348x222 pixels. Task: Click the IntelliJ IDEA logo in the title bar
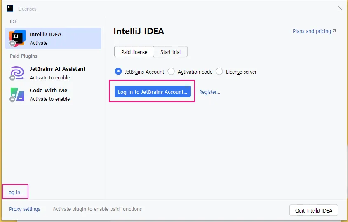click(x=10, y=8)
